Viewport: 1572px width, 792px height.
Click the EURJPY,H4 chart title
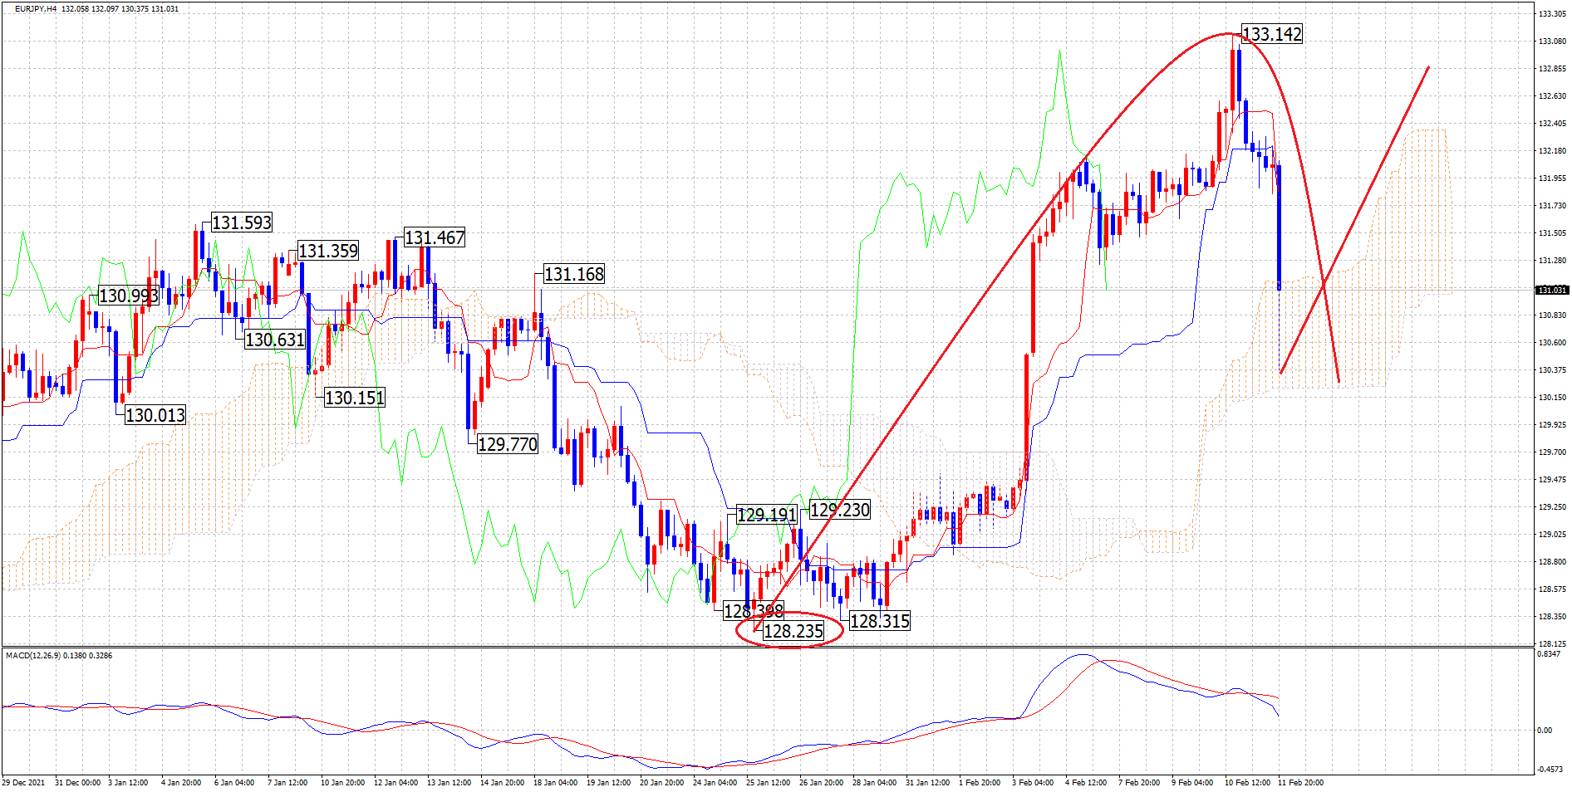[x=36, y=8]
